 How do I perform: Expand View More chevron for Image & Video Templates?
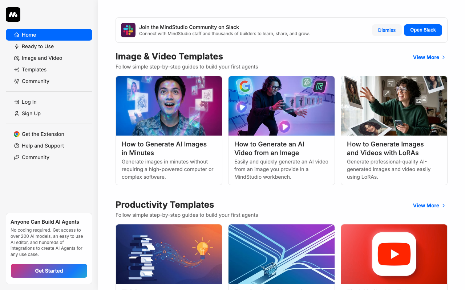pyautogui.click(x=444, y=57)
